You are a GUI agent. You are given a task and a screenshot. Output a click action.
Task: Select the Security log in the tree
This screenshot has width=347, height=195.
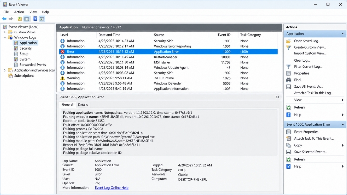point(26,48)
